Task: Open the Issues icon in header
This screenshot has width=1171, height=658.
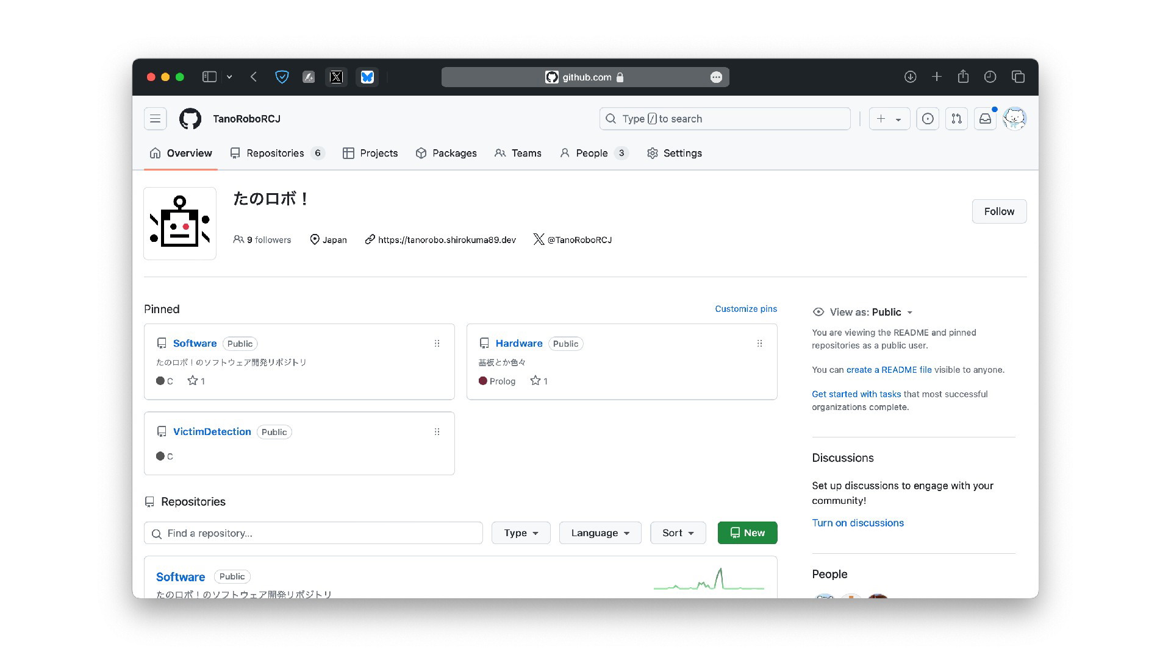Action: [x=928, y=119]
